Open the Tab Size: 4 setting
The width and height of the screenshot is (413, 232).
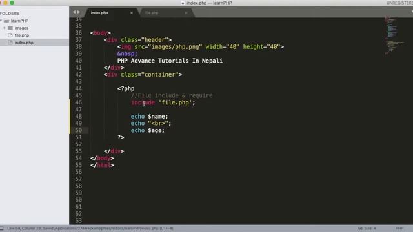coord(367,228)
